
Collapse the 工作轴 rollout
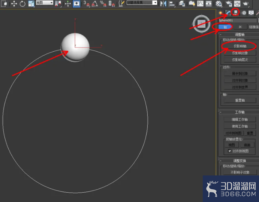[x=239, y=112]
